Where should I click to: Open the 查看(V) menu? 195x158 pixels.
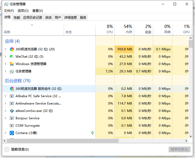click(x=38, y=11)
